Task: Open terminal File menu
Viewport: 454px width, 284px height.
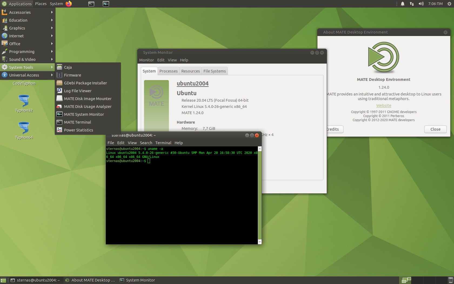Action: (111, 143)
